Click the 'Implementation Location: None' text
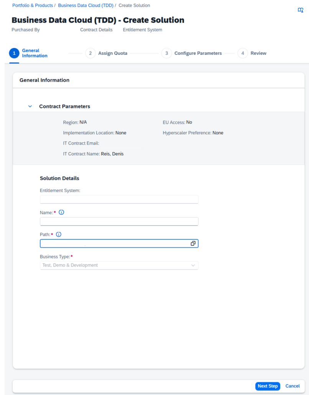Viewport: 309px width, 395px height. (95, 133)
